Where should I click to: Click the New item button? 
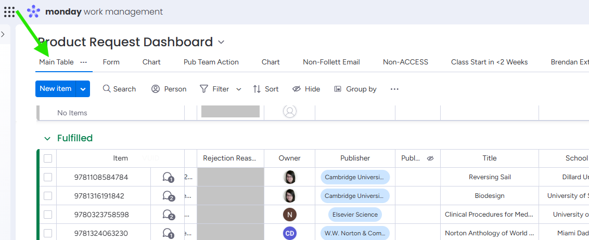tap(55, 89)
